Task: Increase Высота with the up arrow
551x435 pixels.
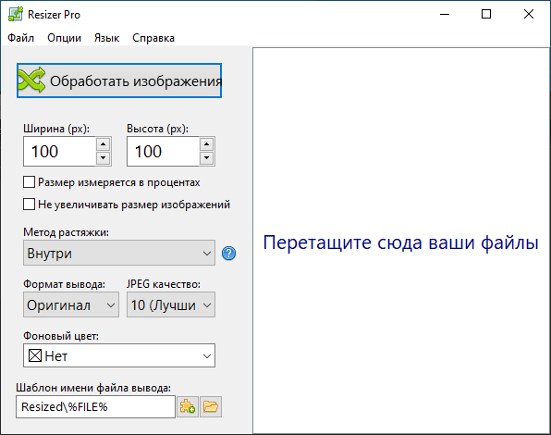Action: 207,144
